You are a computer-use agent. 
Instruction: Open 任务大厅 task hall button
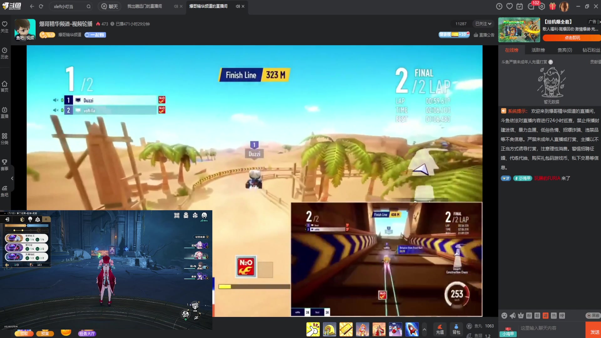[x=87, y=334]
